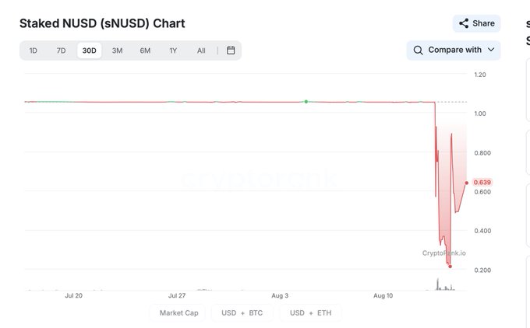Screen dimensions: 530x328
Task: Click the 1.20 price axis label
Action: [480, 75]
